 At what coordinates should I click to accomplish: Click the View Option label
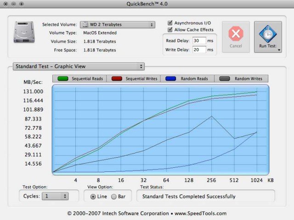(x=100, y=187)
